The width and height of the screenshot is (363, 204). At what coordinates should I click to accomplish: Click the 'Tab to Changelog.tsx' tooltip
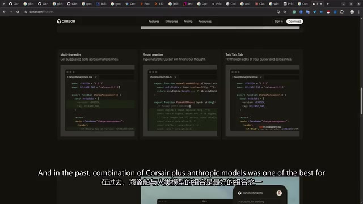click(x=270, y=127)
